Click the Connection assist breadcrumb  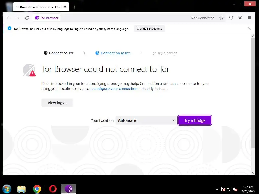pyautogui.click(x=113, y=53)
